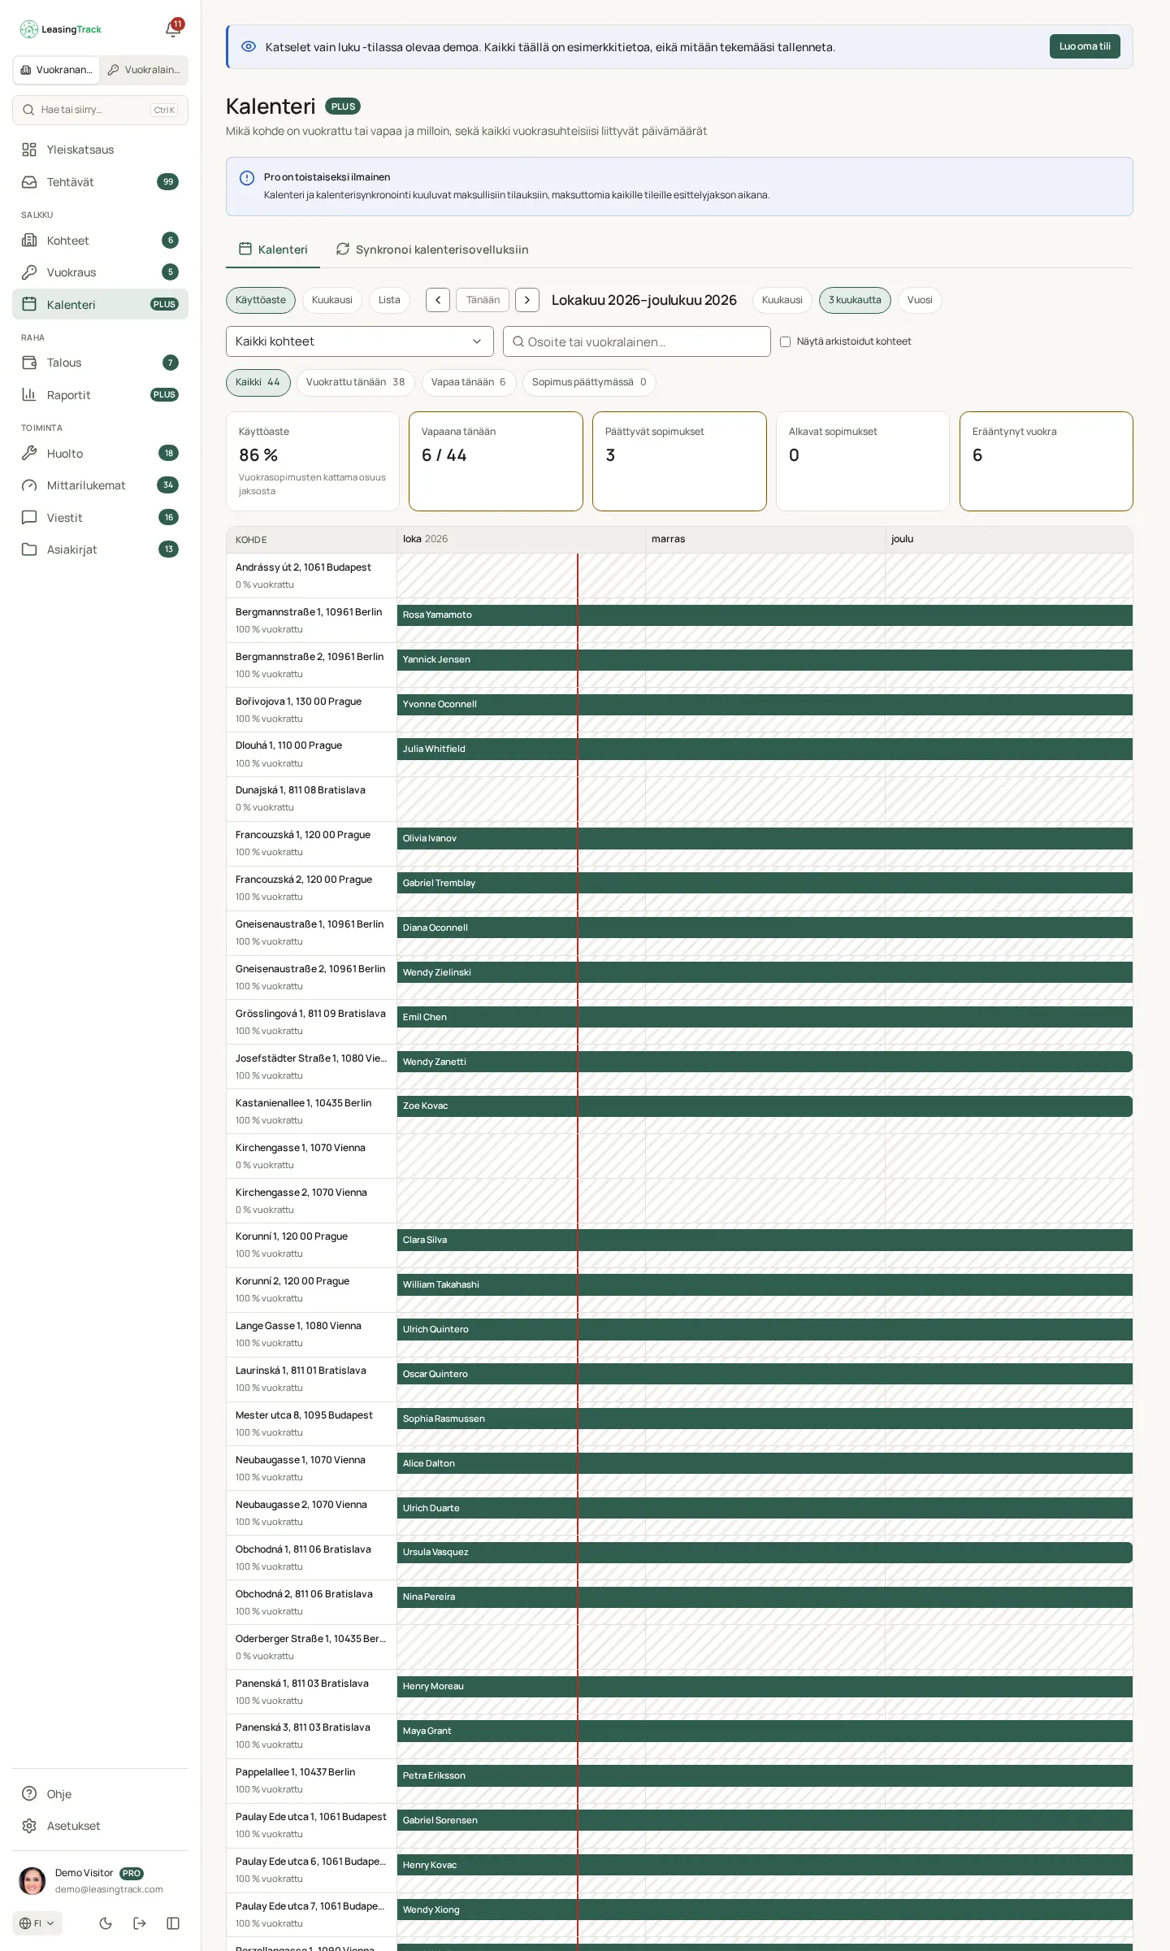Filter by Vapaa tänään chip
Image resolution: width=1170 pixels, height=1951 pixels.
coord(469,382)
